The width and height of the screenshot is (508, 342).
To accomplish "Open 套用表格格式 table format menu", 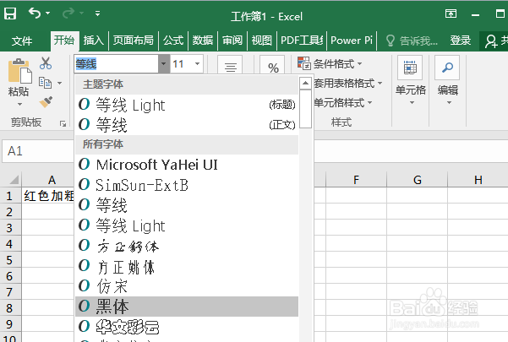I will 348,83.
